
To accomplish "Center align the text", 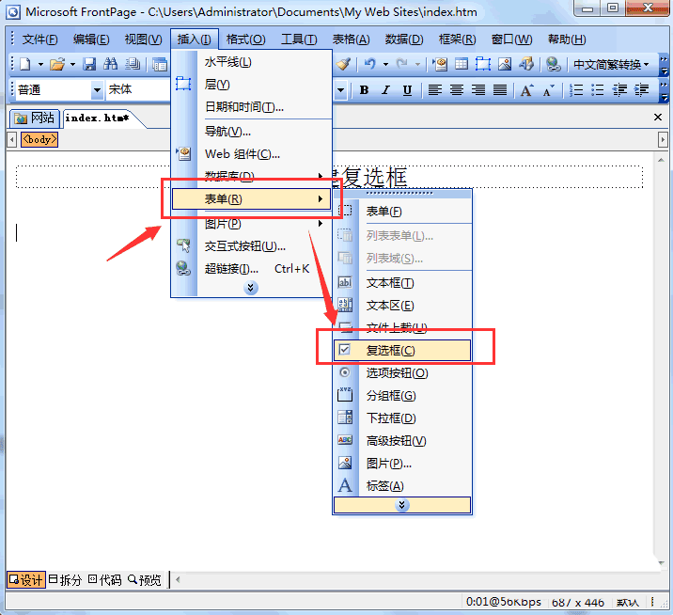I will tap(456, 90).
